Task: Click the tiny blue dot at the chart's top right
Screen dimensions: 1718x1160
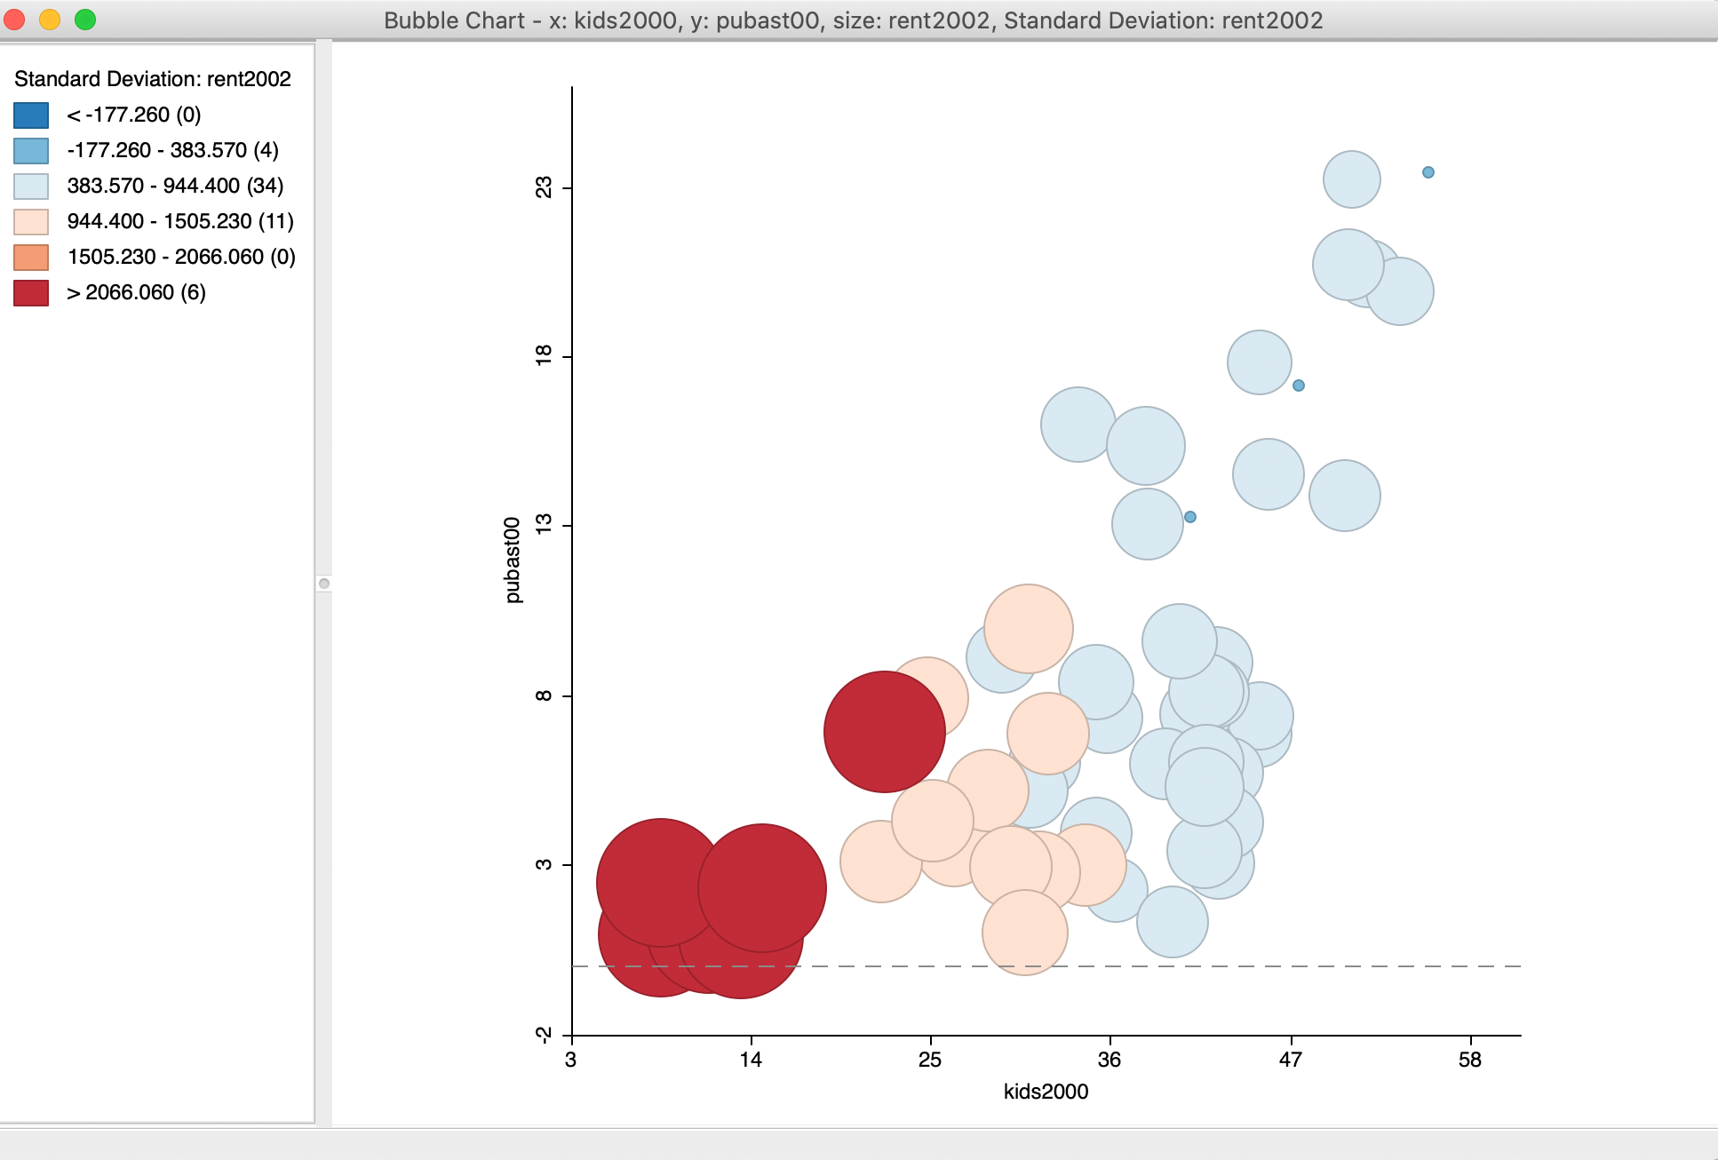Action: click(x=1428, y=172)
